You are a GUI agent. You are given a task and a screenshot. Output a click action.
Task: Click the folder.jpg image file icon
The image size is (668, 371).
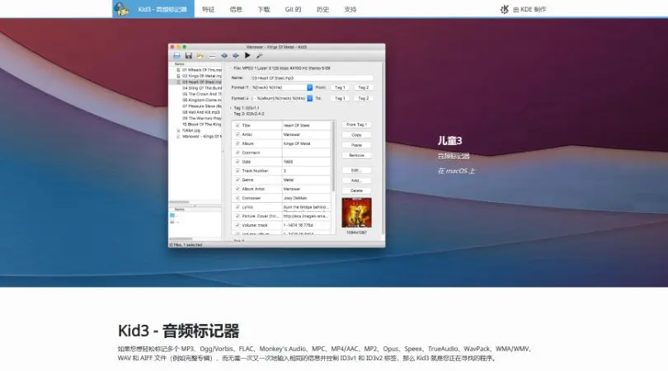(178, 130)
